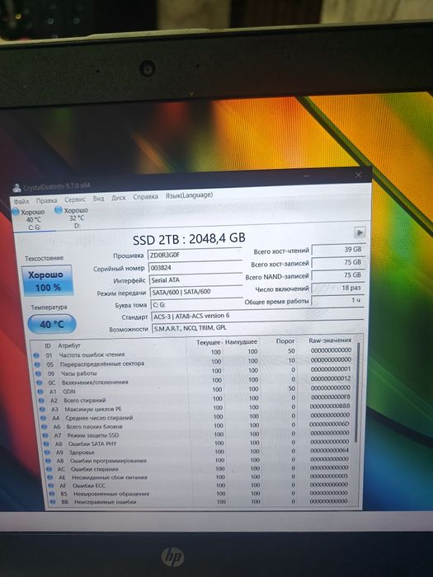Click status dot of attribute A1 GDN

[41, 392]
